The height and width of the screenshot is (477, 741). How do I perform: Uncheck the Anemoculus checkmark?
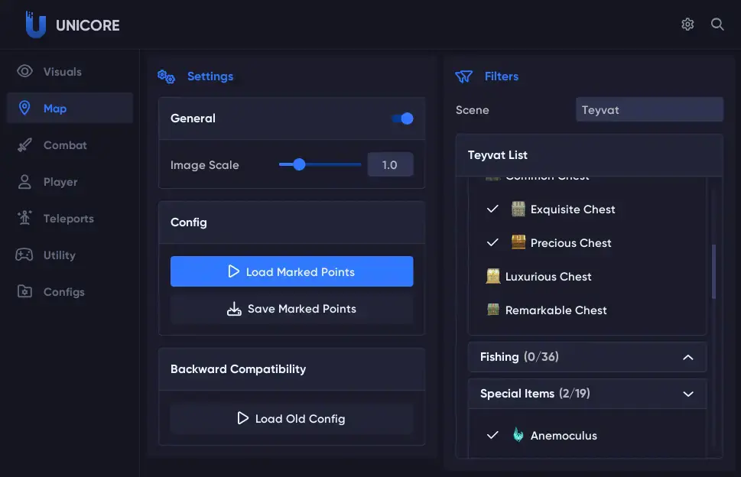coord(492,435)
